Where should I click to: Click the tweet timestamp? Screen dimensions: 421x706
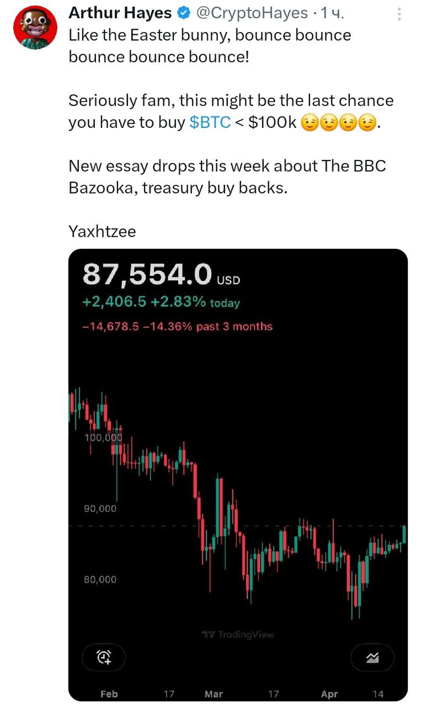click(x=333, y=13)
